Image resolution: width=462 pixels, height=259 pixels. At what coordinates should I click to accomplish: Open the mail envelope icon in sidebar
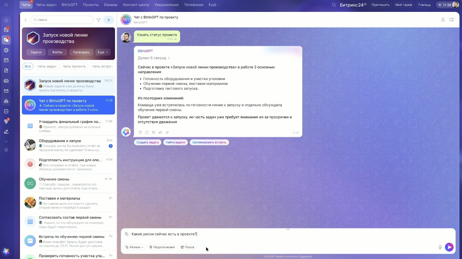click(x=6, y=91)
